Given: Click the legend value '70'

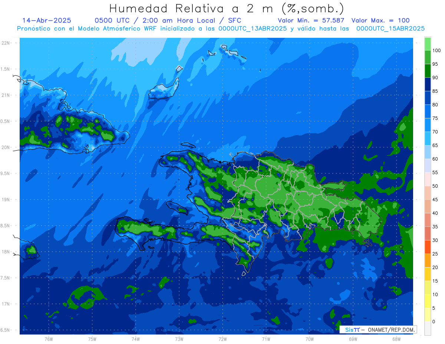Looking at the screenshot, I should coord(435,132).
